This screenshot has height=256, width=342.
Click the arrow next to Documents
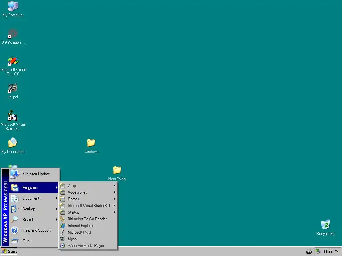tap(56, 198)
